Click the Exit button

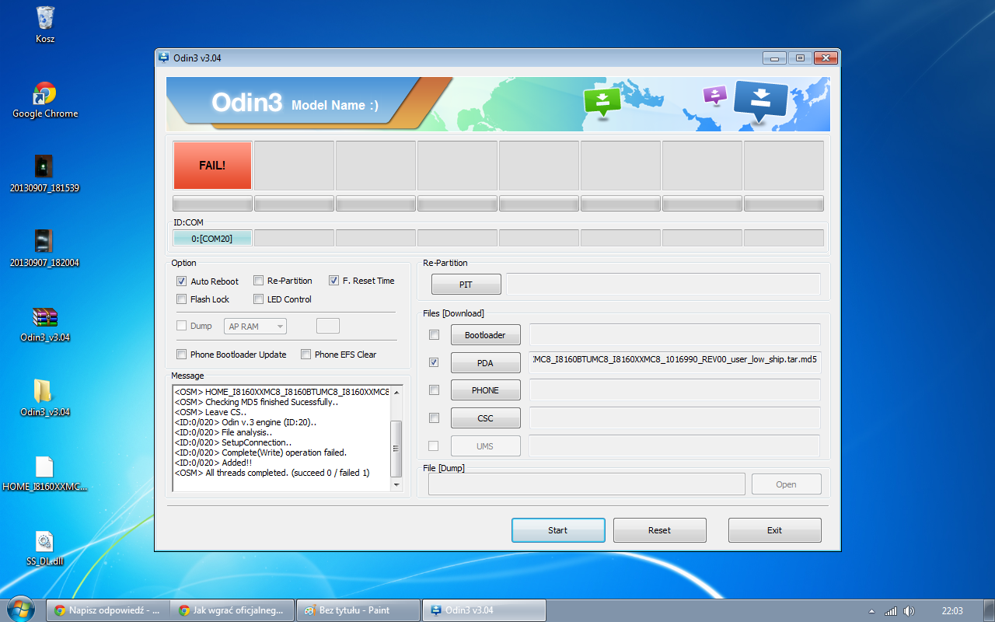[774, 530]
